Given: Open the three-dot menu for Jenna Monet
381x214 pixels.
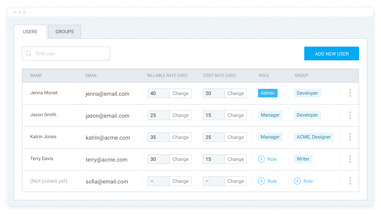Looking at the screenshot, I should tap(350, 93).
